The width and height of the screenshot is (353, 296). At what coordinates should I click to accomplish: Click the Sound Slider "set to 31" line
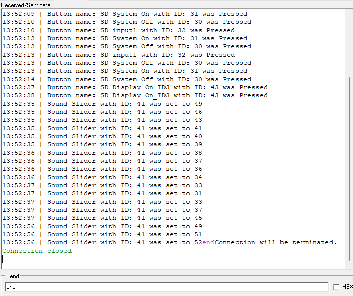tap(102, 193)
